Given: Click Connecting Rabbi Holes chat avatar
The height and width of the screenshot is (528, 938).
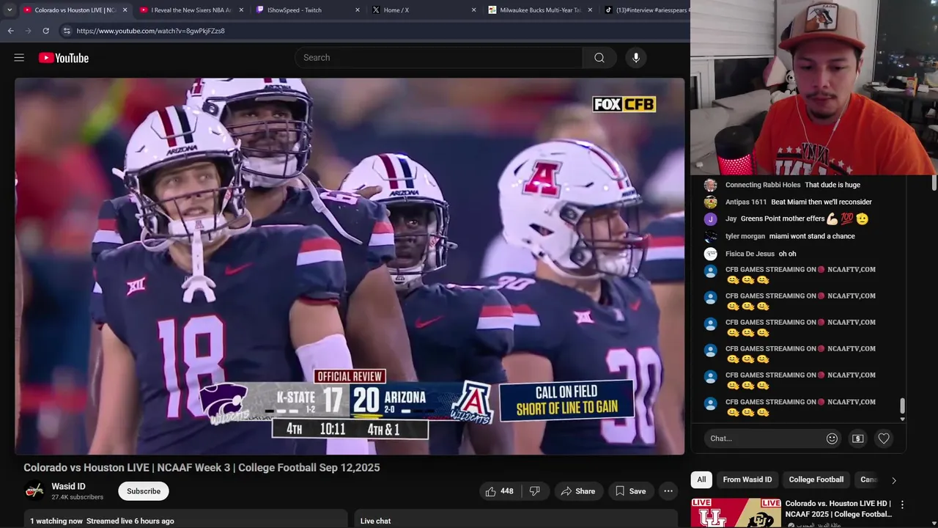Looking at the screenshot, I should click(710, 185).
